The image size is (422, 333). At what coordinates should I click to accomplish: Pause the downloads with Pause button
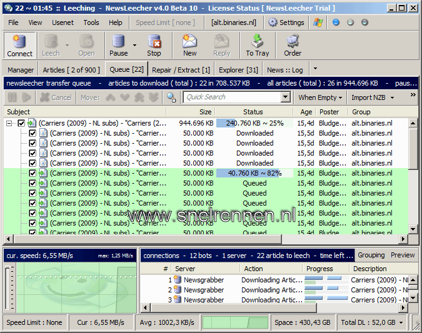pos(118,46)
